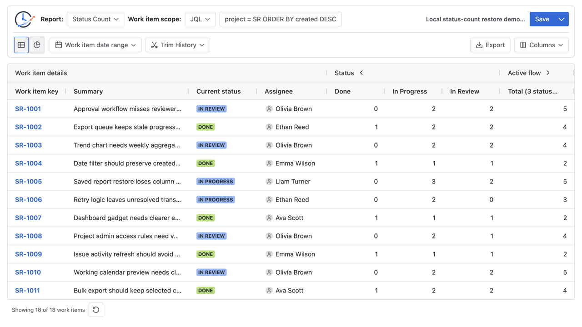Open the JQL scope dropdown
This screenshot has width=582, height=327.
(200, 19)
